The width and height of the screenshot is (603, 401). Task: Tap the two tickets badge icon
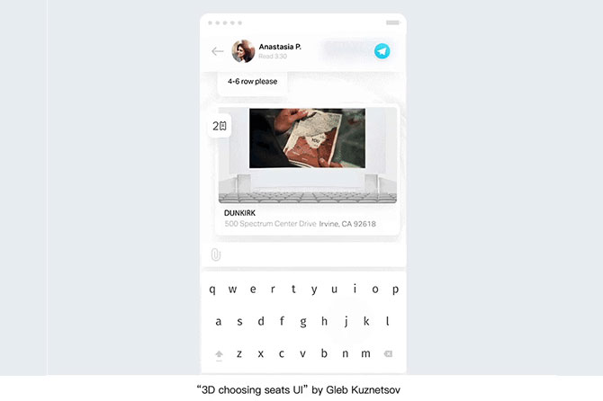click(x=220, y=126)
